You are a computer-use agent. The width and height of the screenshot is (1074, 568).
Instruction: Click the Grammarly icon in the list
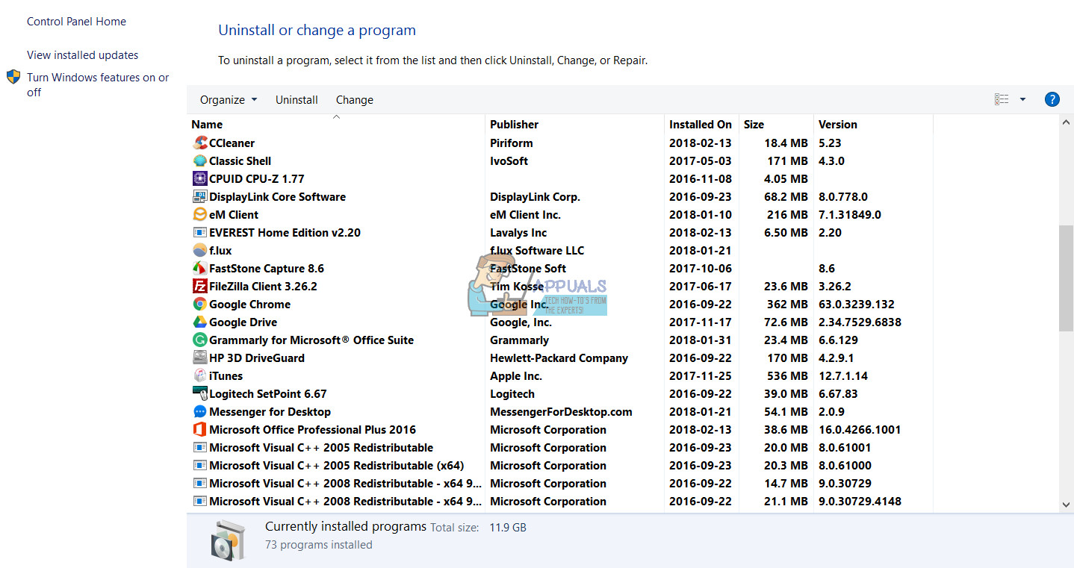pyautogui.click(x=199, y=340)
